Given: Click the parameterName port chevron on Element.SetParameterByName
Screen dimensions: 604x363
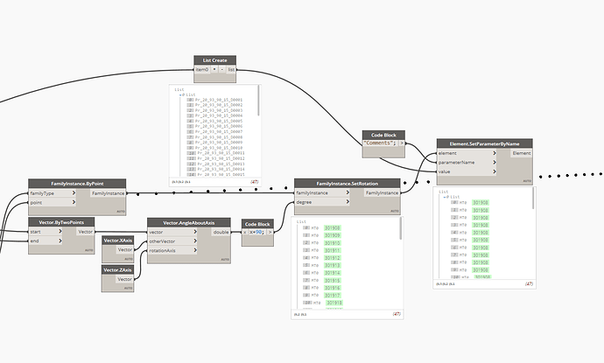Looking at the screenshot, I should click(x=495, y=162).
